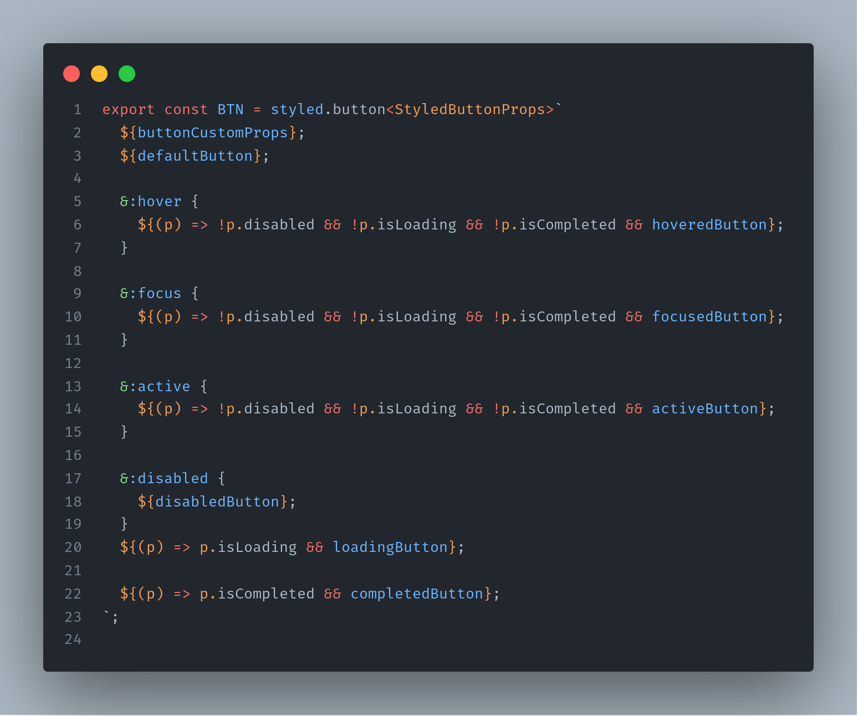The width and height of the screenshot is (858, 716).
Task: Click line number 6
Action: (78, 225)
